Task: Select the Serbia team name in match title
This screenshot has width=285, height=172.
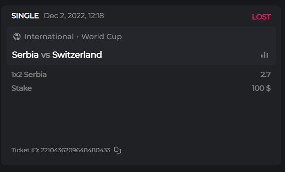Action: (25, 55)
